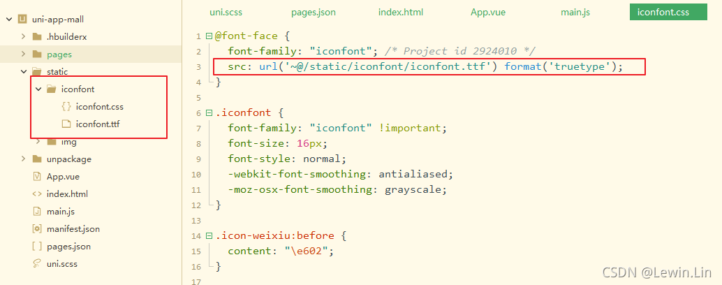Image resolution: width=722 pixels, height=285 pixels.
Task: Select iconfont.ttf in the file tree
Action: point(98,124)
